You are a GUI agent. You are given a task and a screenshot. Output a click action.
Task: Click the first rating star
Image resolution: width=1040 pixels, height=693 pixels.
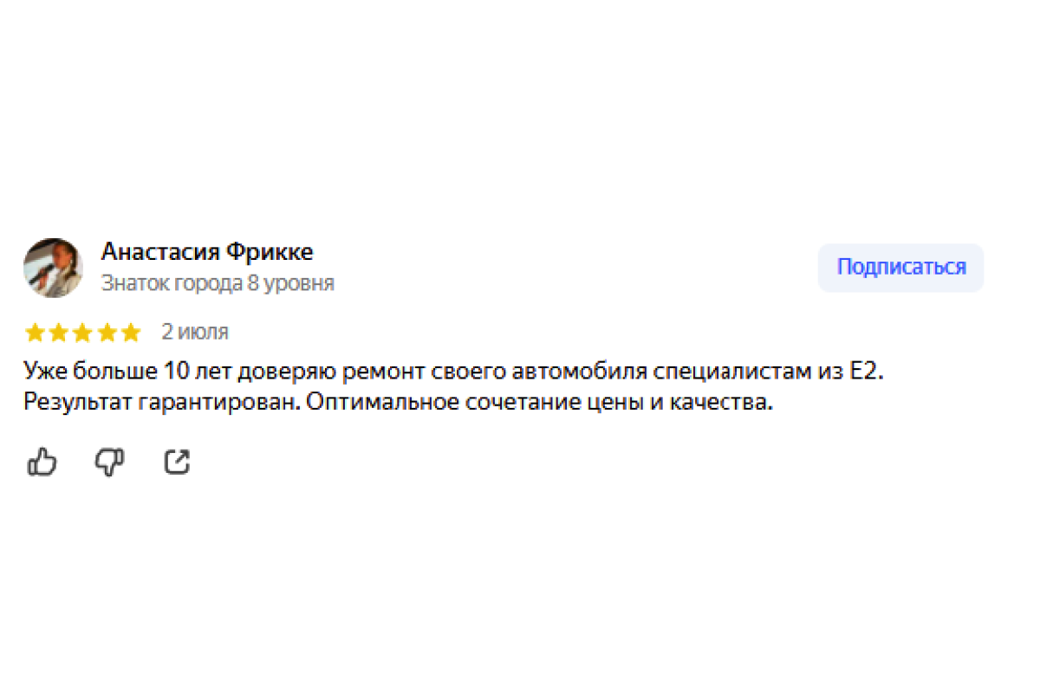(36, 333)
